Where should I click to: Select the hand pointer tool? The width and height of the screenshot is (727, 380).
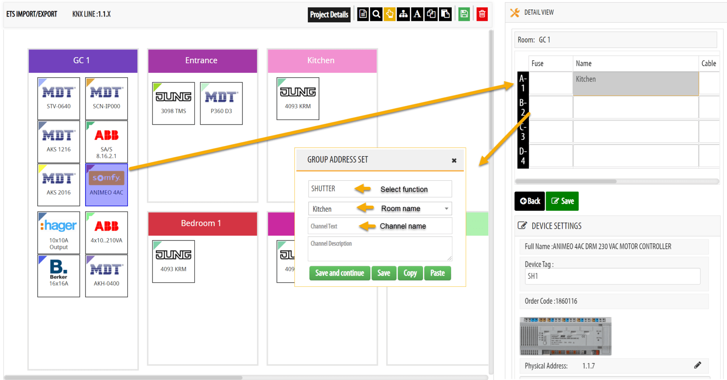(390, 14)
